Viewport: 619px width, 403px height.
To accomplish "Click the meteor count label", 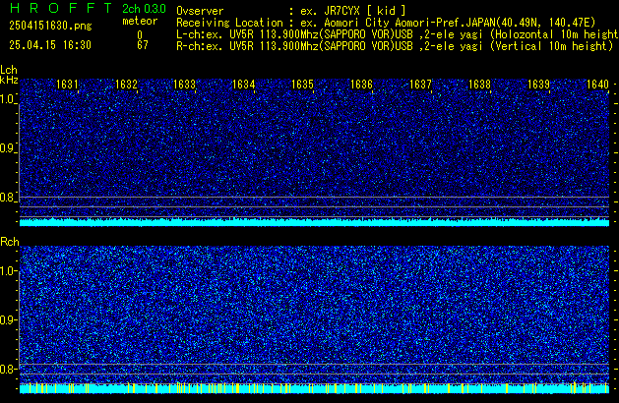I will 140,21.
